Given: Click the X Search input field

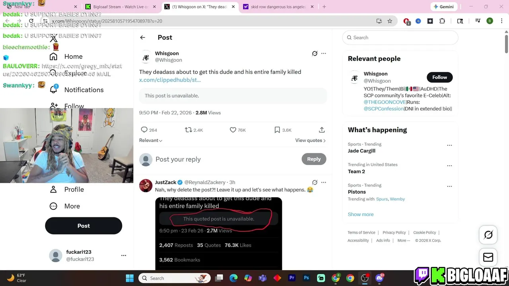Looking at the screenshot, I should click(400, 38).
